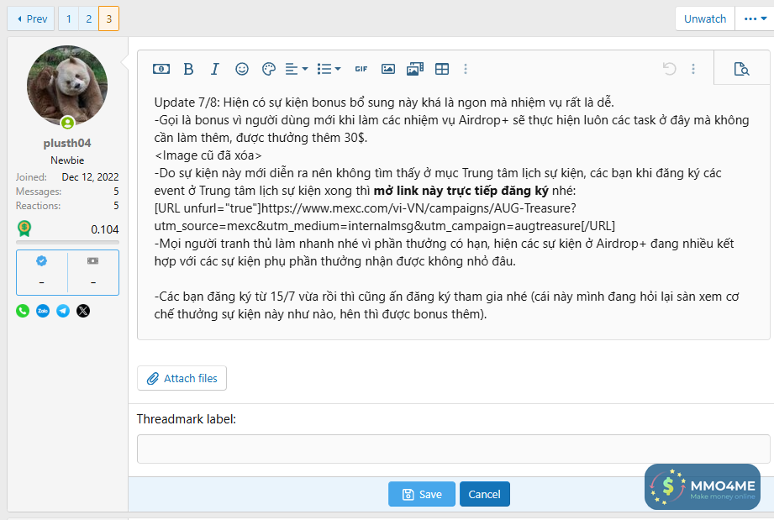The height and width of the screenshot is (520, 774).
Task: Click the undo arrow
Action: (x=669, y=69)
